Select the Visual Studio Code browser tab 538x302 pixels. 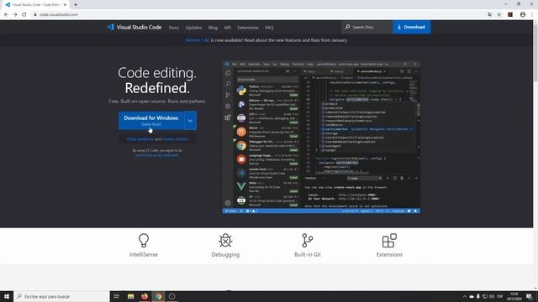34,5
